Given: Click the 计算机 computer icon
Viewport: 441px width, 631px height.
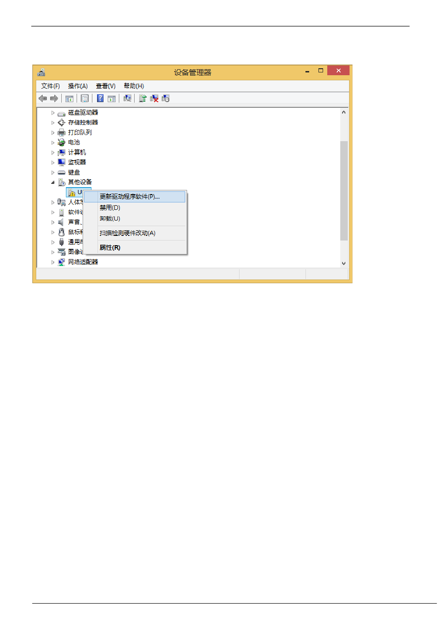Looking at the screenshot, I should [61, 152].
